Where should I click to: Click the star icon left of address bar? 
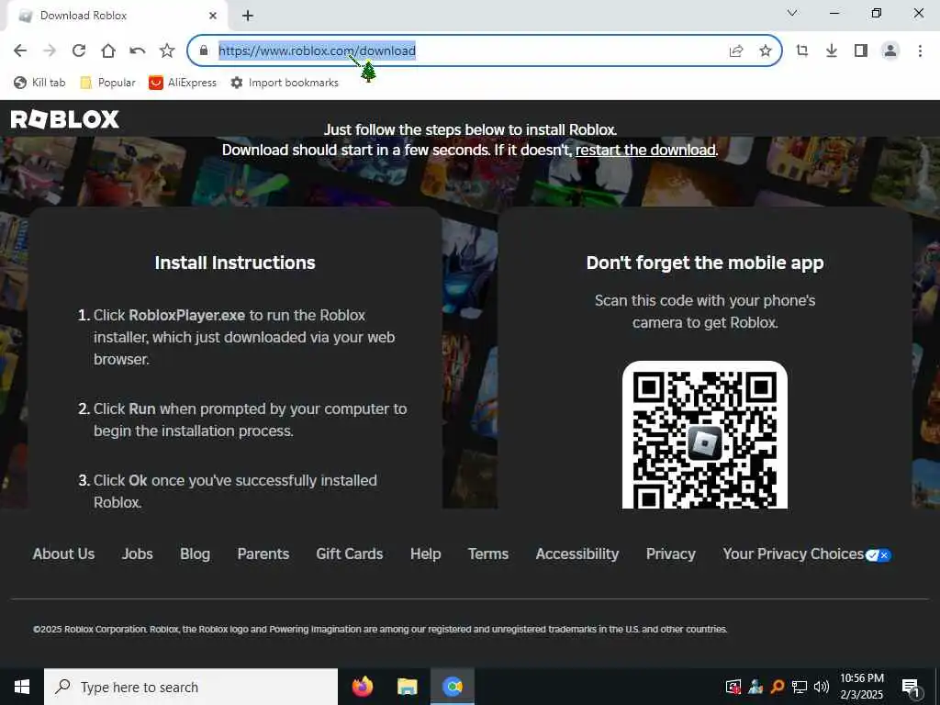point(167,51)
